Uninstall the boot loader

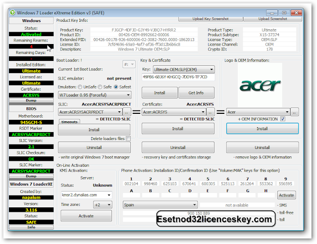pyautogui.click(x=94, y=147)
